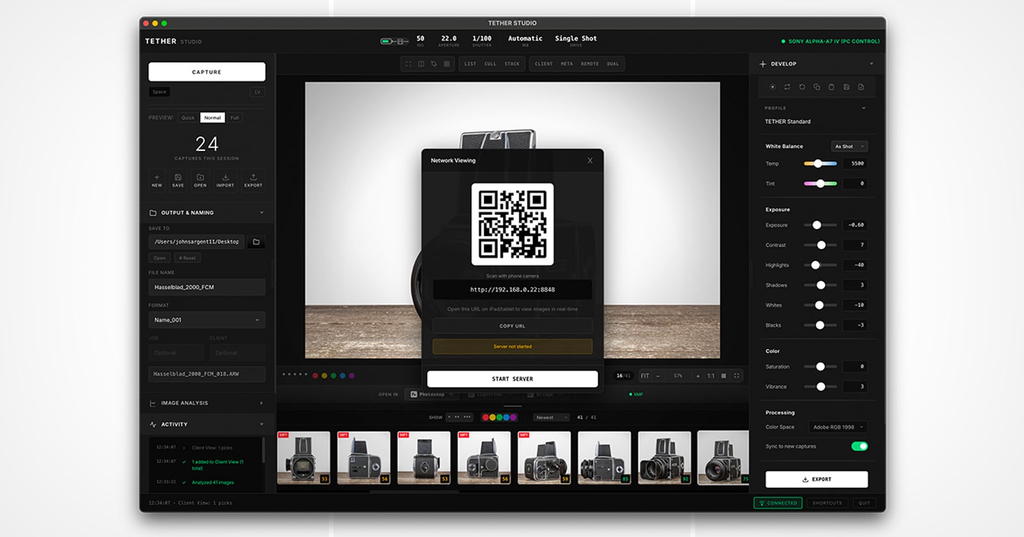1024x537 pixels.
Task: Switch to the Client view tab
Action: [x=543, y=64]
